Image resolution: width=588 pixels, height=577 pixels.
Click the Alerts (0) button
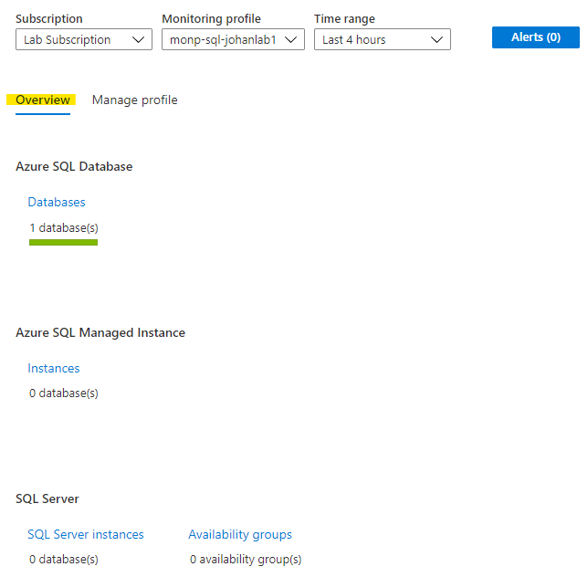tap(535, 37)
